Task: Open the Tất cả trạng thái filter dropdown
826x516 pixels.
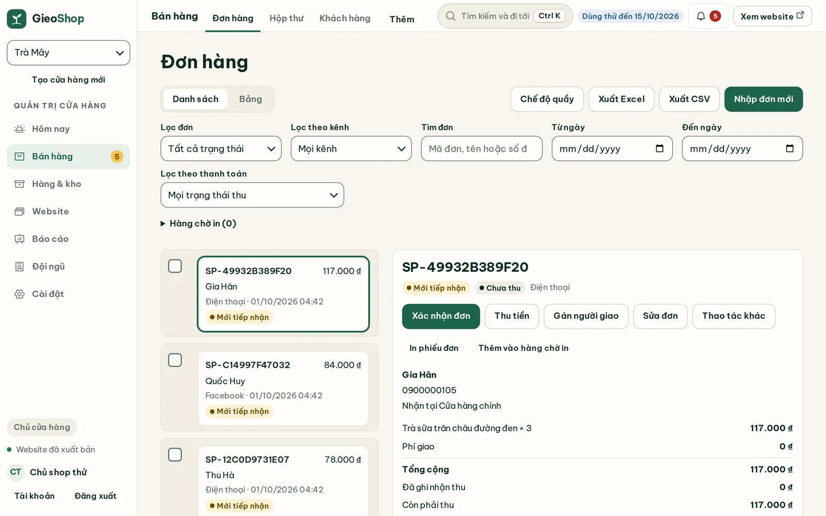Action: pyautogui.click(x=221, y=149)
